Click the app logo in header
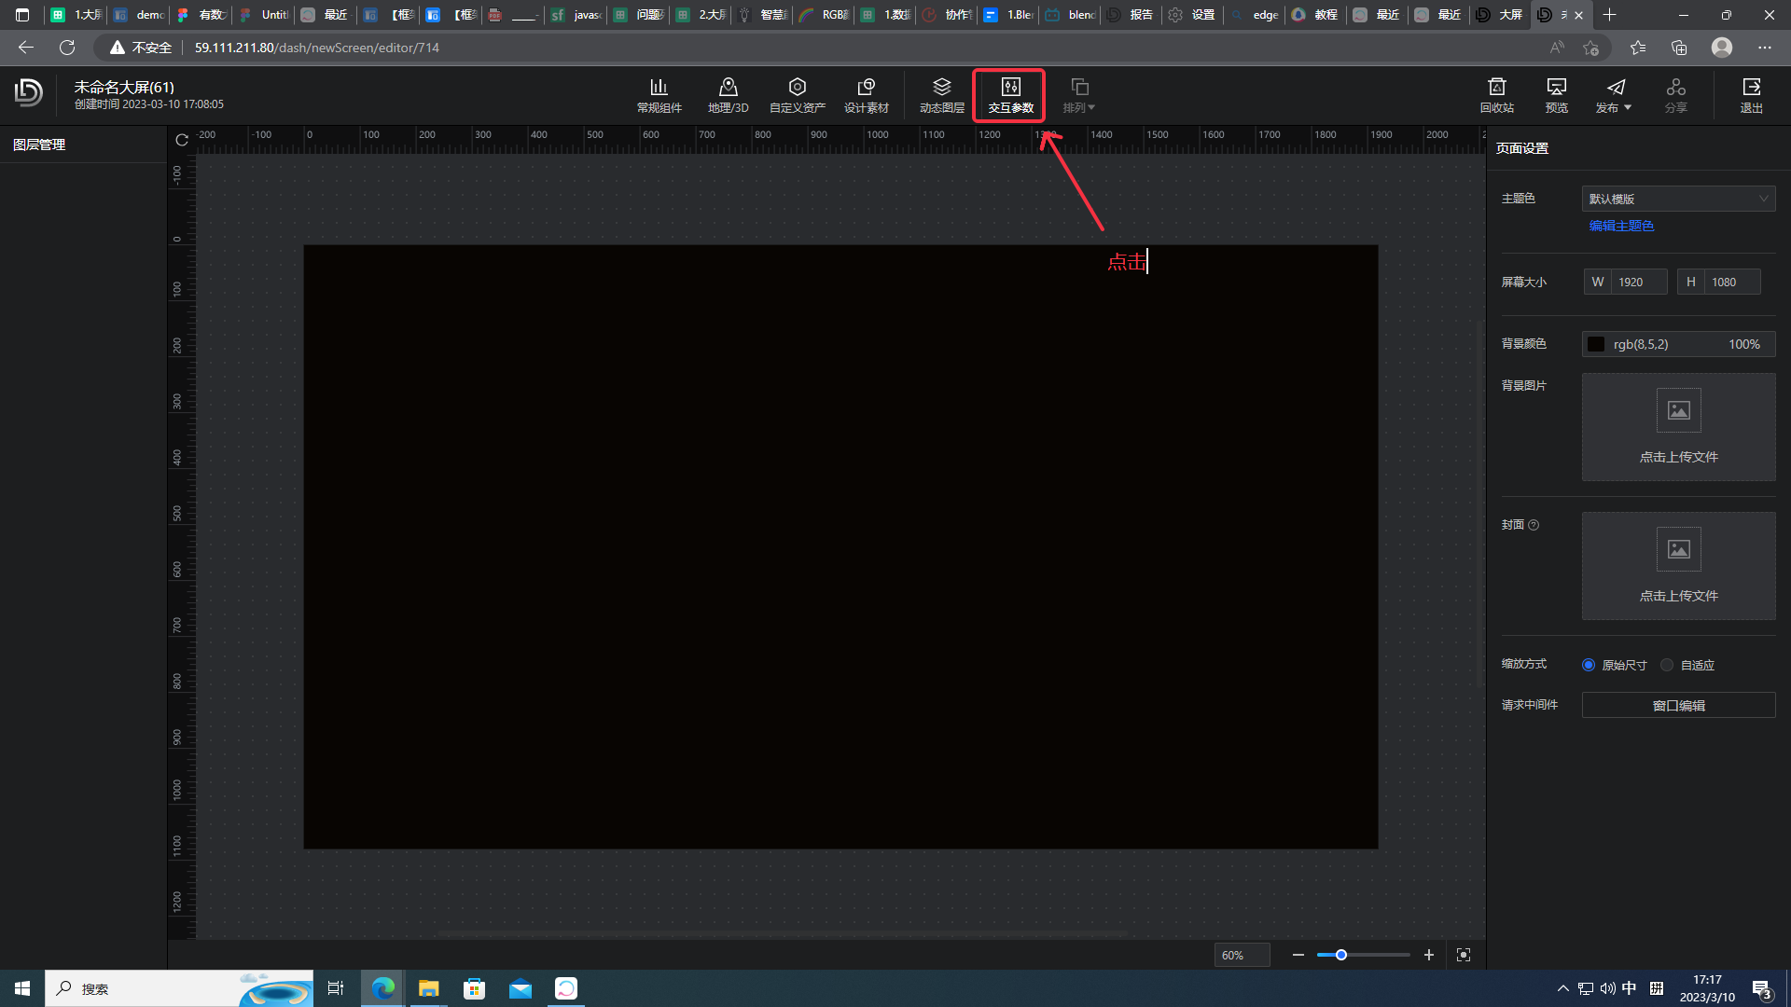Viewport: 1791px width, 1007px height. point(29,92)
